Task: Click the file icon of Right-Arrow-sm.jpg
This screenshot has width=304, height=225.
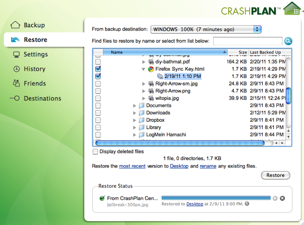Action: (151, 84)
